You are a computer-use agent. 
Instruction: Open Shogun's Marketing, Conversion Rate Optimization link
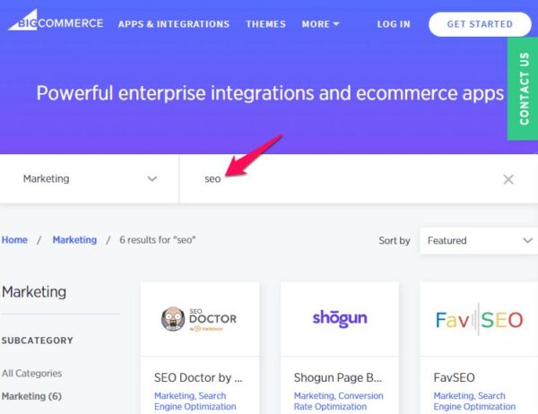339,401
